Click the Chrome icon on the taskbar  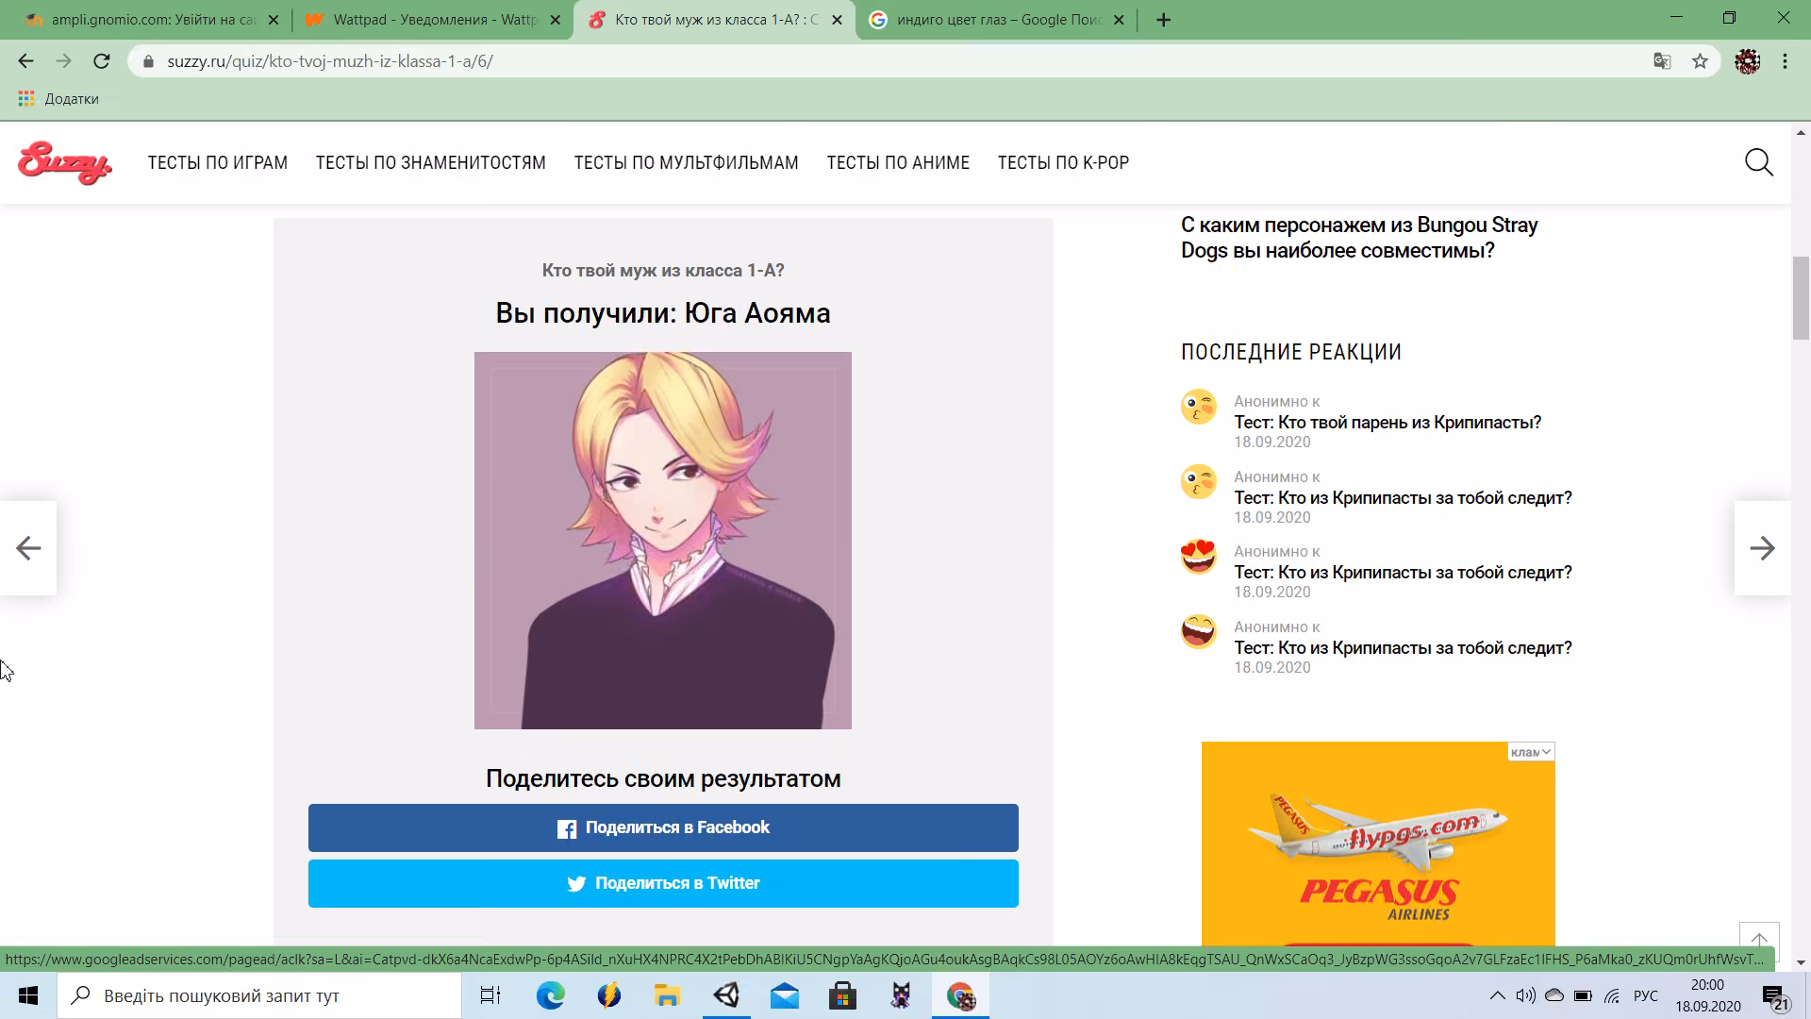960,995
